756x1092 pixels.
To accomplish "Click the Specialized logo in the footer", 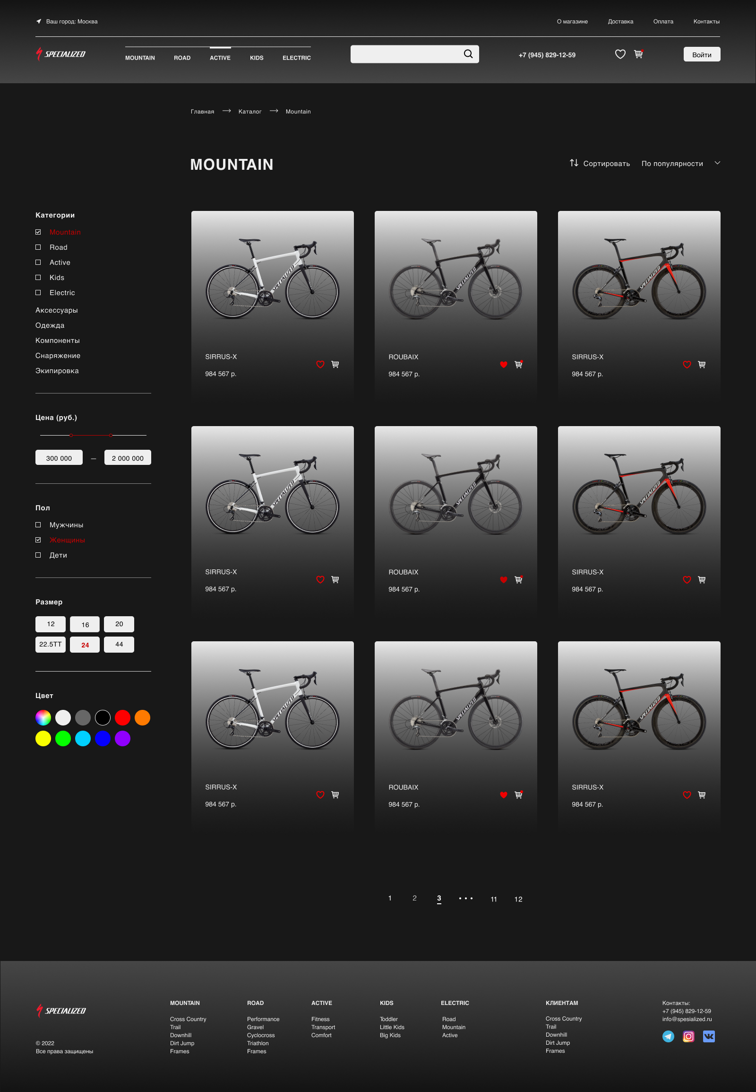I will point(61,1011).
